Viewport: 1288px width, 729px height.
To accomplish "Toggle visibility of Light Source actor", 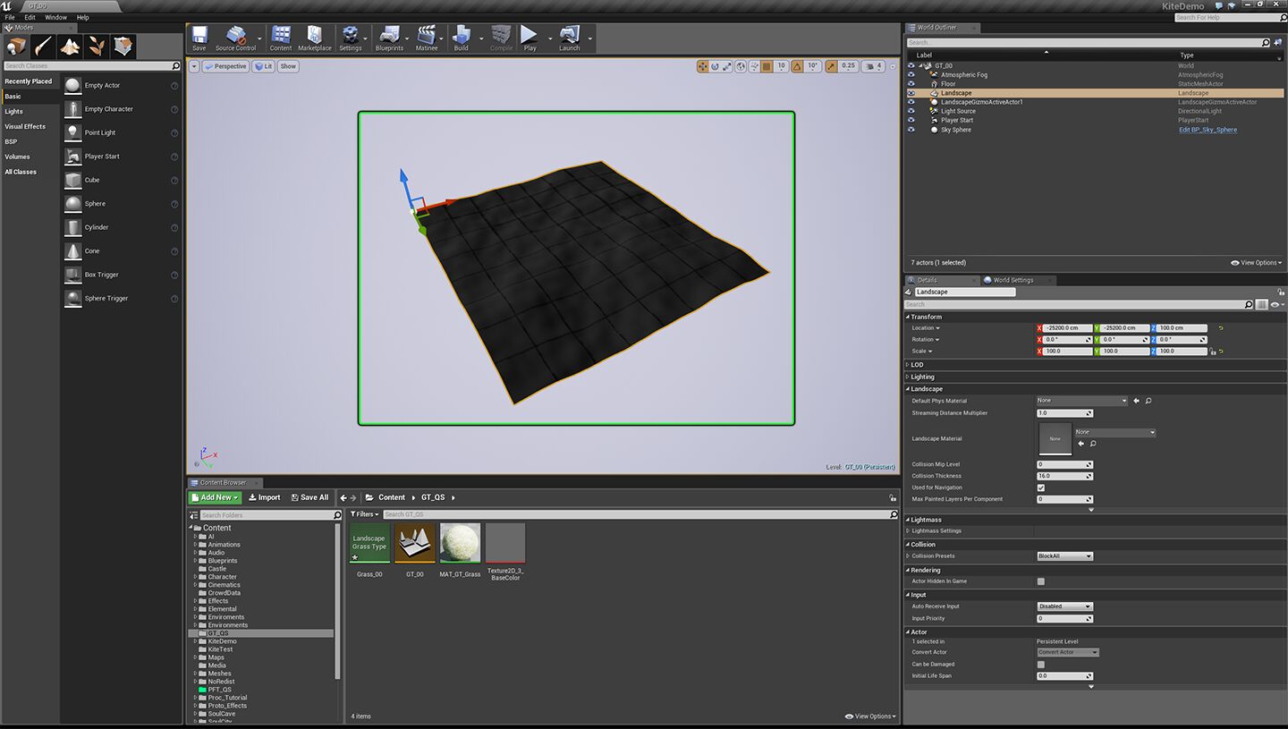I will coord(911,111).
